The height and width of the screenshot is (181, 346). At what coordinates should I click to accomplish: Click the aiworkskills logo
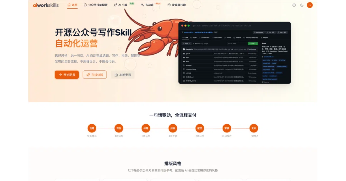(x=46, y=5)
